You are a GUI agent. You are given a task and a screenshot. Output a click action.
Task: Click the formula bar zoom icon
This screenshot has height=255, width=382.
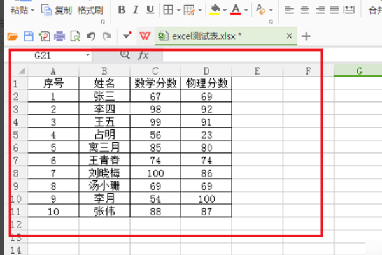pos(125,55)
